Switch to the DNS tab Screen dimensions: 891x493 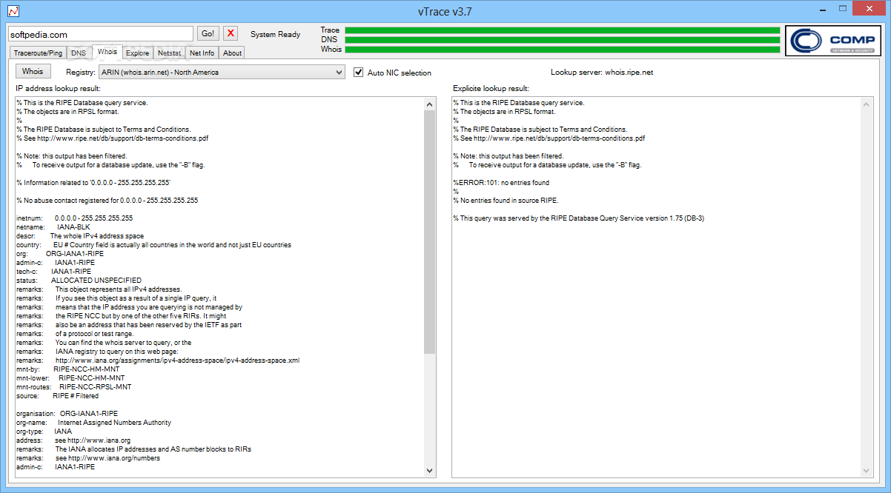(x=79, y=53)
